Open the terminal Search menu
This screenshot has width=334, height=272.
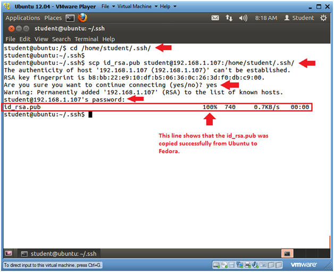point(61,39)
